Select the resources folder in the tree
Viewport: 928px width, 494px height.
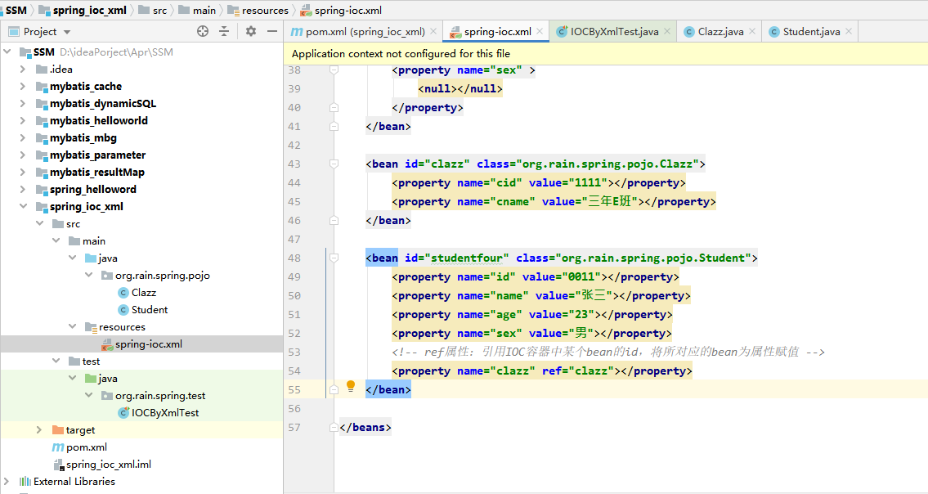(122, 327)
